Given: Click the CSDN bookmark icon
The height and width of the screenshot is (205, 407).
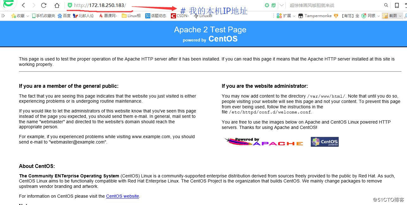Looking at the screenshot, I should coord(173,16).
